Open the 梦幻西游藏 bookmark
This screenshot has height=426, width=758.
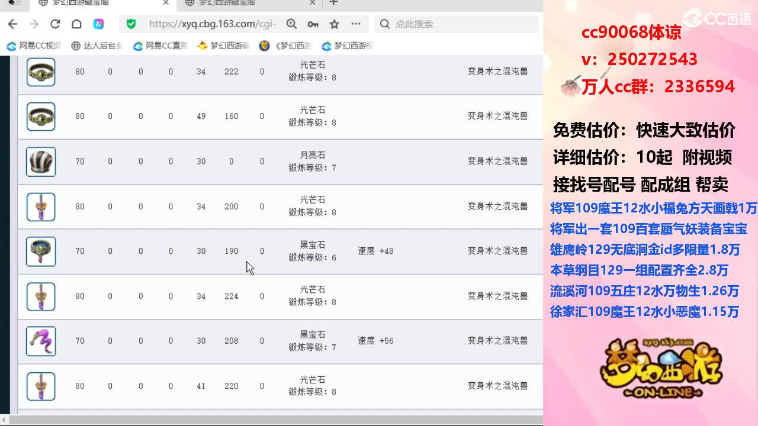224,46
